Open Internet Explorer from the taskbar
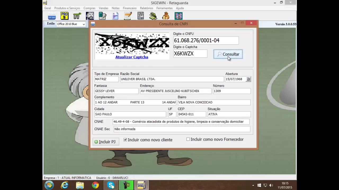The height and width of the screenshot is (190, 339). pos(64,185)
